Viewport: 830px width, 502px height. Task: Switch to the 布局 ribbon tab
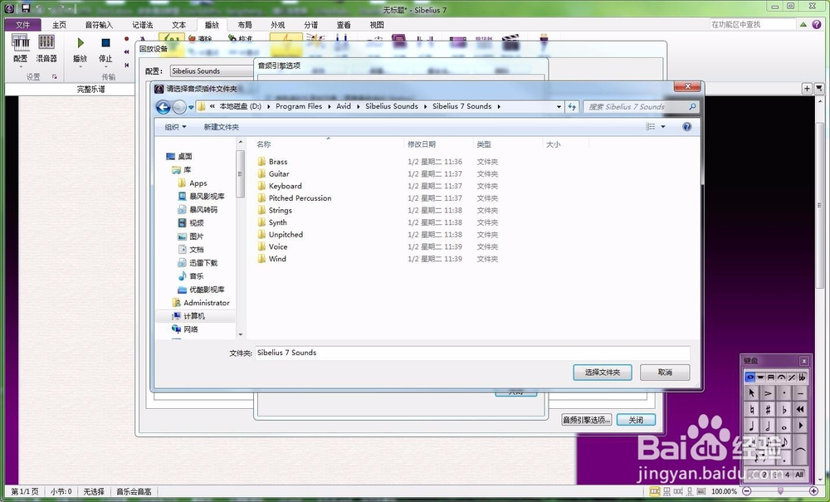(245, 25)
